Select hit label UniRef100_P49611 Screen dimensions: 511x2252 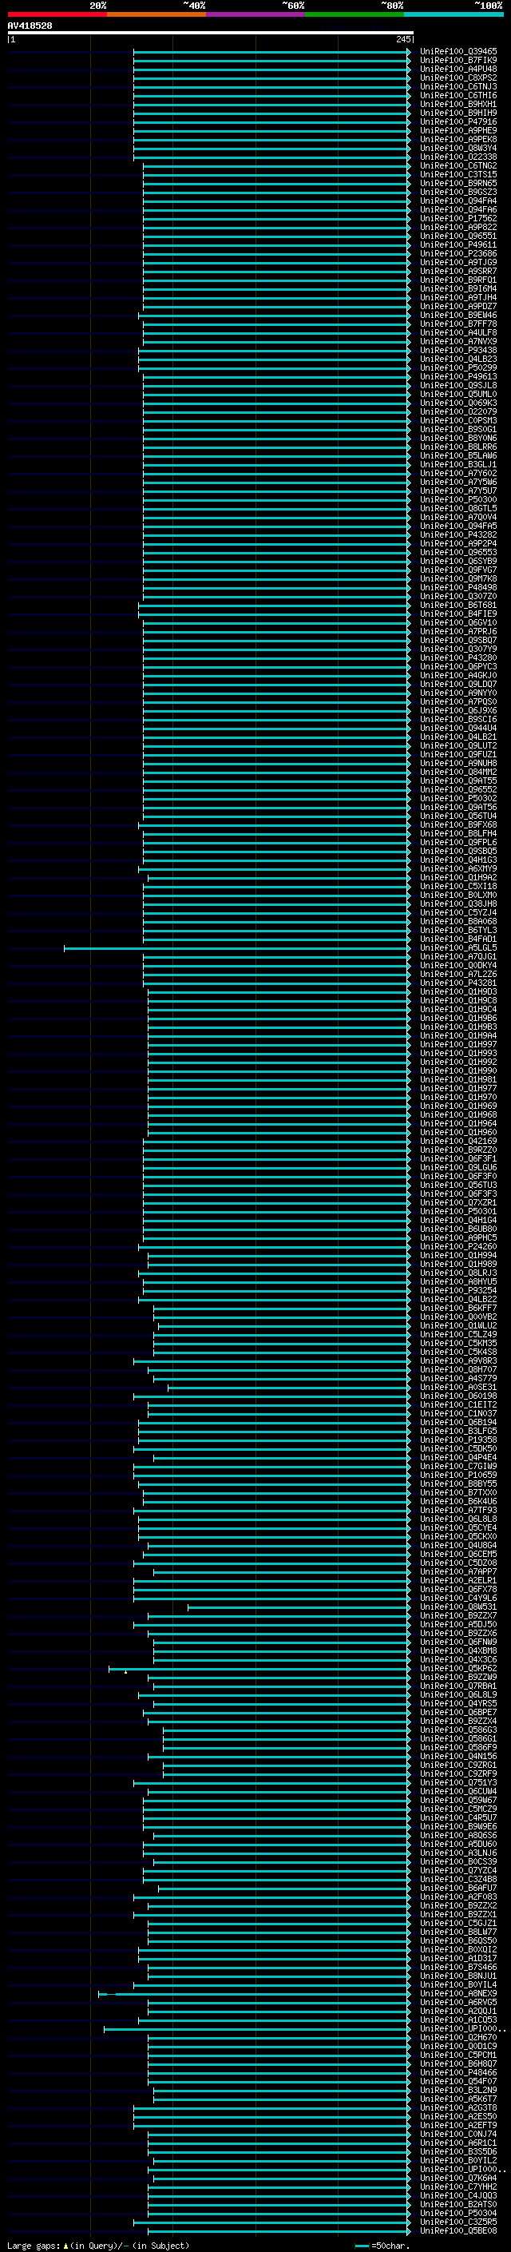(458, 244)
